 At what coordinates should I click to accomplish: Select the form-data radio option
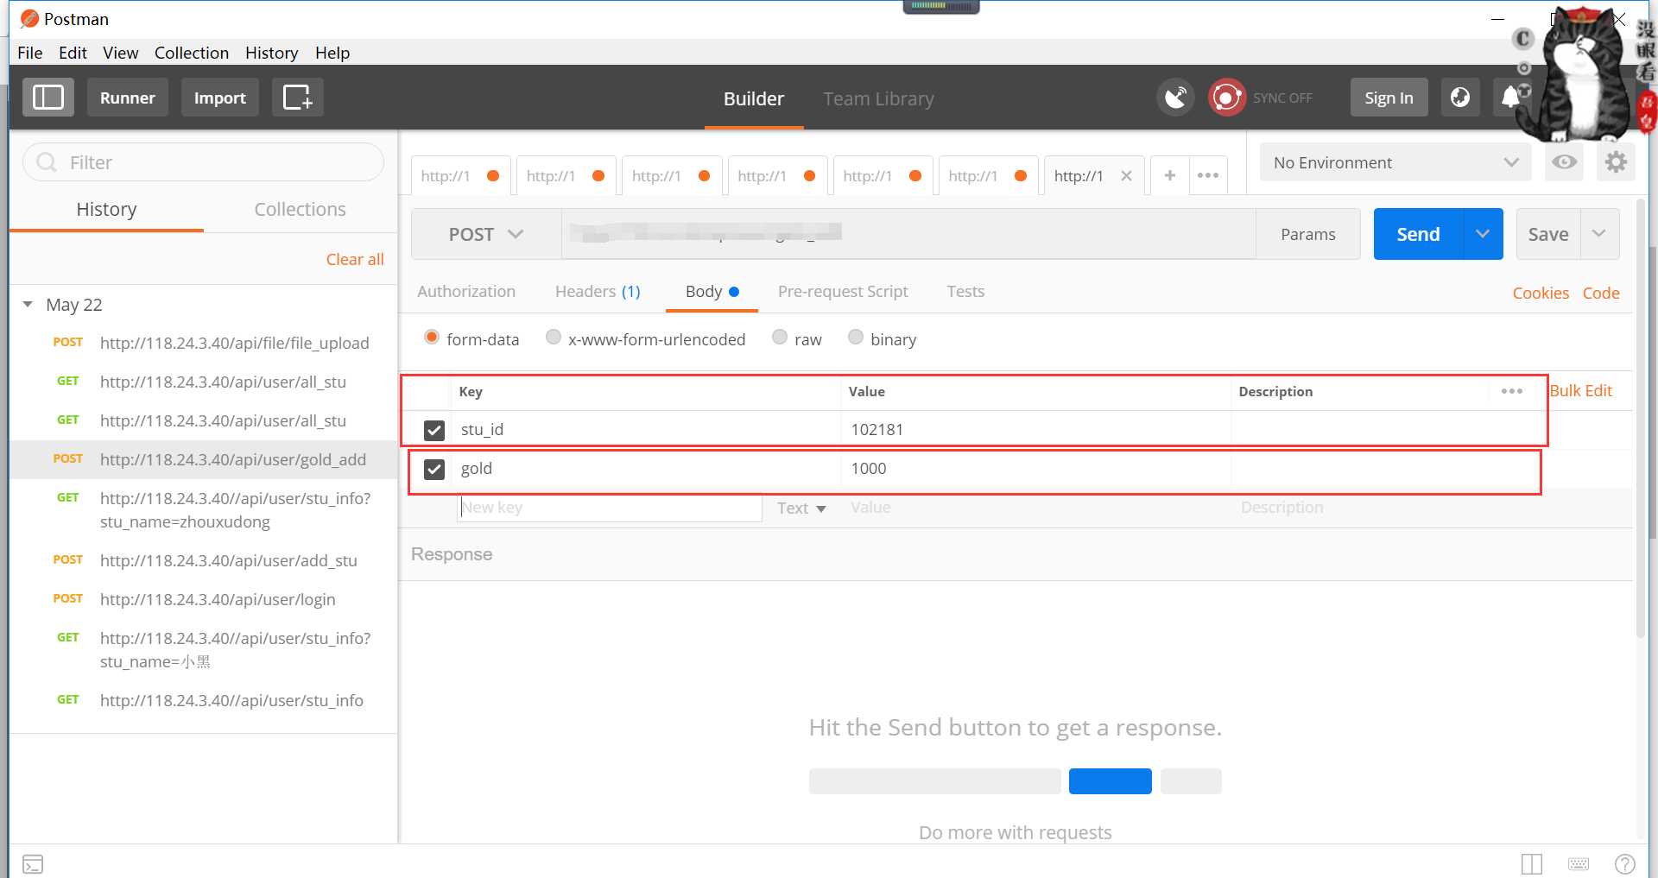pos(432,338)
